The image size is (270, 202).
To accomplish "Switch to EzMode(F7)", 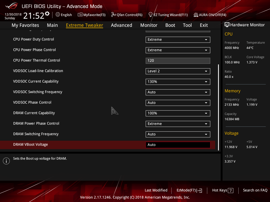I will point(189,190).
